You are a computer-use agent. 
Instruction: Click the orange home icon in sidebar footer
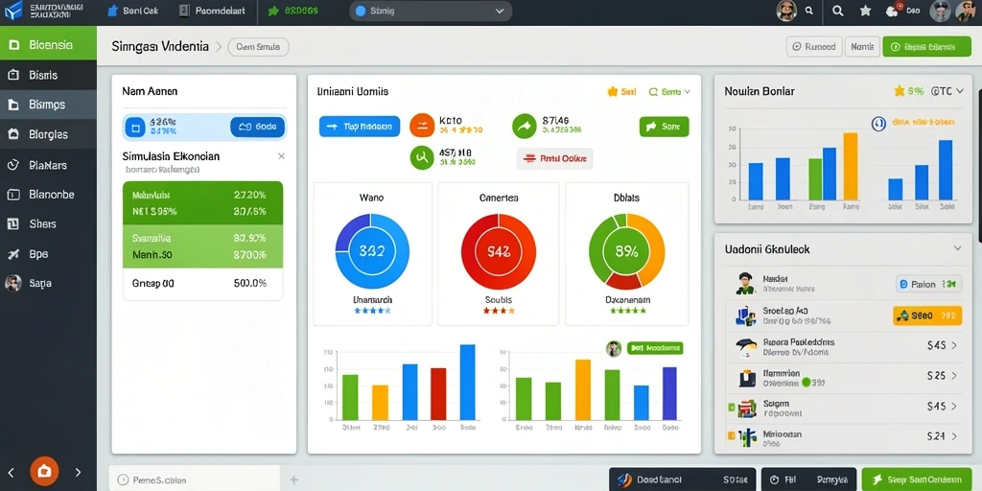(x=44, y=472)
